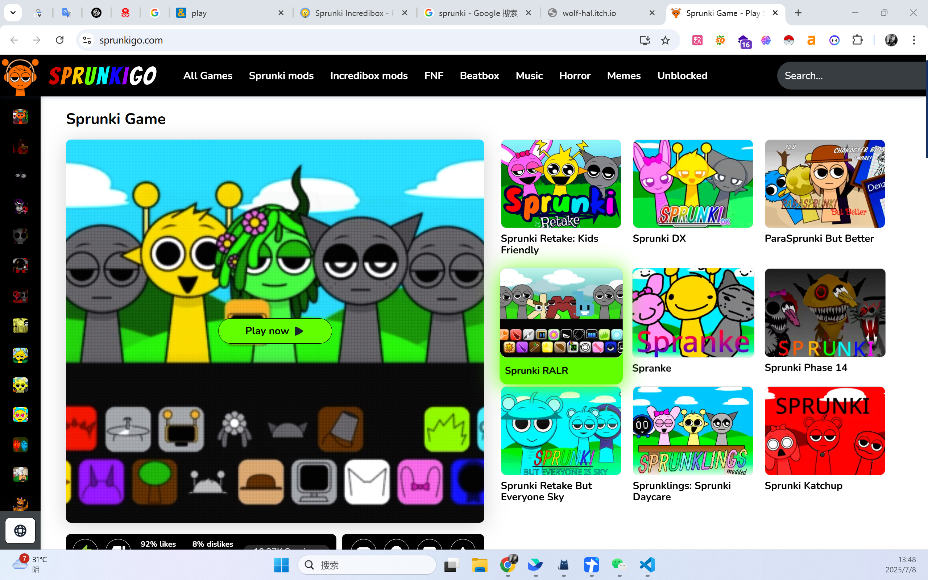The height and width of the screenshot is (580, 928).
Task: Click the Sprunkigo orange mascot logo
Action: (20, 76)
